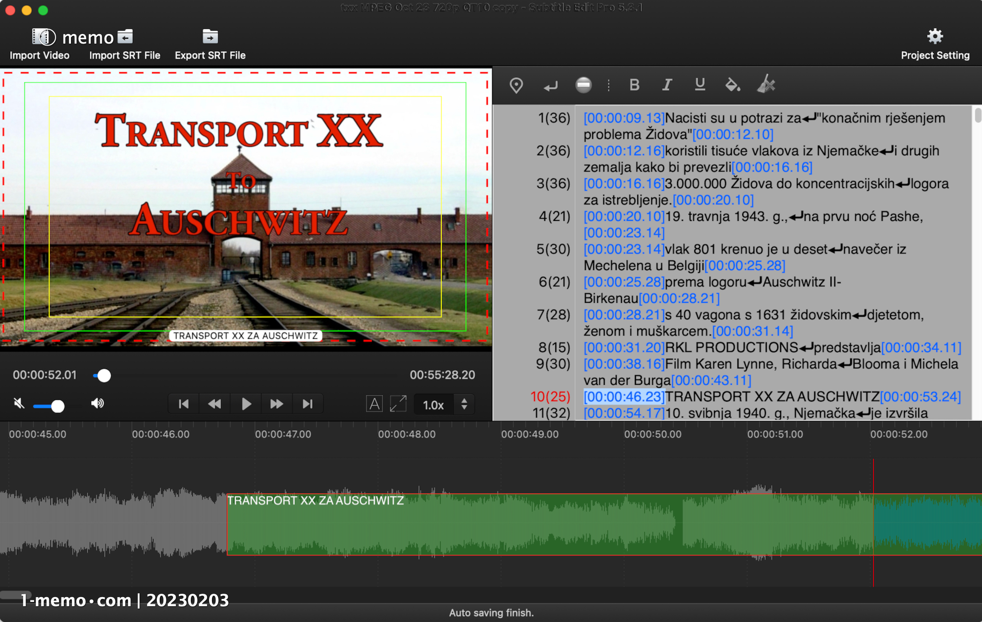
Task: Skip to the next subtitle
Action: (307, 404)
